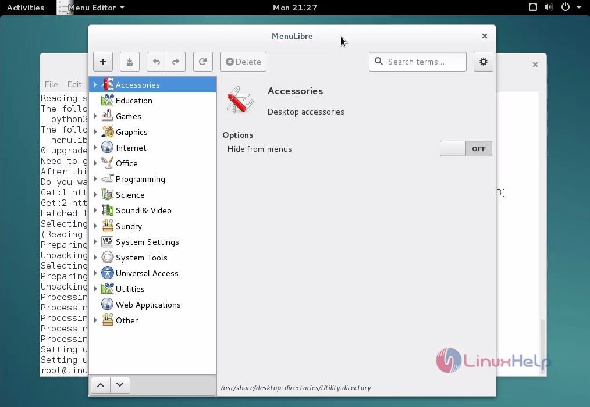Select the Sundry category label

pos(129,226)
